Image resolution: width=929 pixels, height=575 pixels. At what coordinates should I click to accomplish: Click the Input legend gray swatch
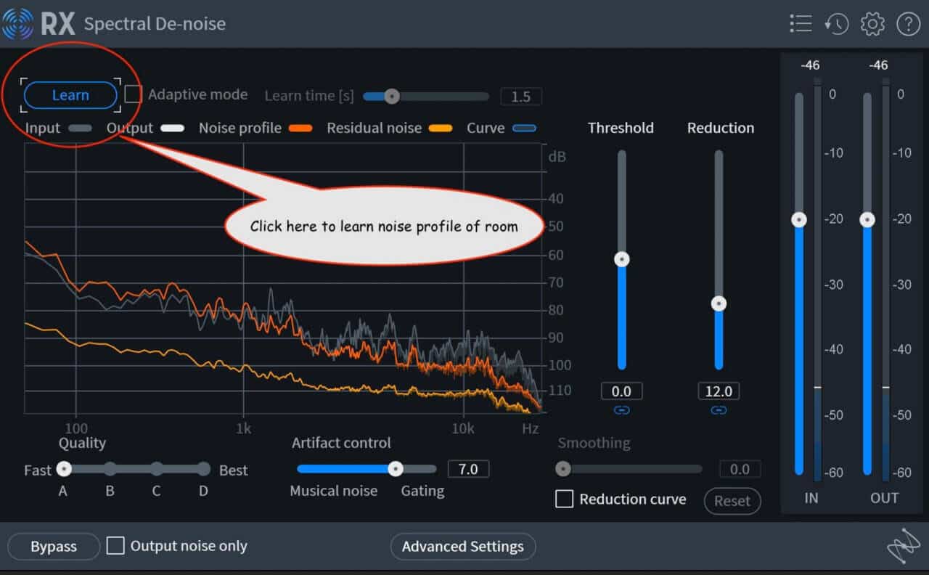80,129
